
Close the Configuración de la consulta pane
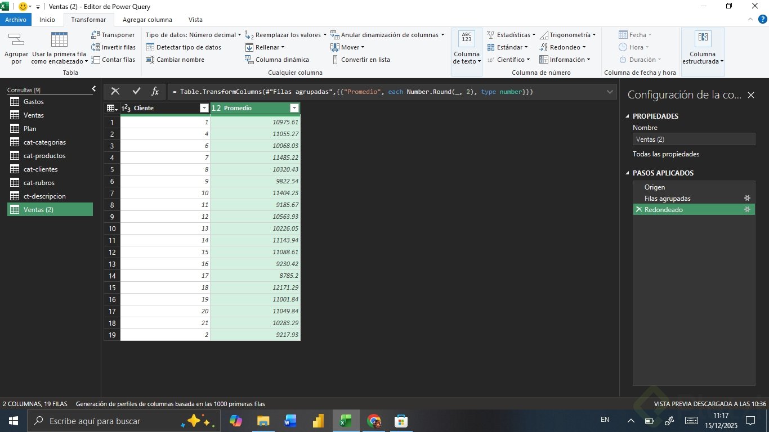click(x=750, y=95)
